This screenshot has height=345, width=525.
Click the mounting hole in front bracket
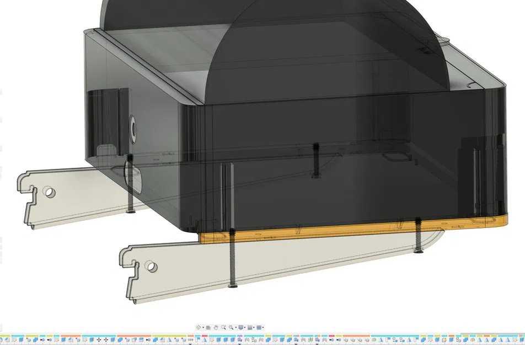151,267
